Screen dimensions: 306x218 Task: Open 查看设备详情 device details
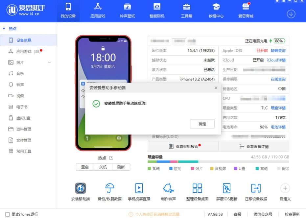pos(254,146)
